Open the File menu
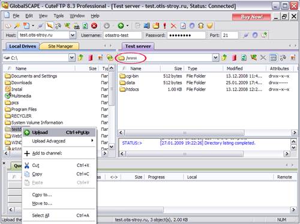 click(x=16, y=16)
